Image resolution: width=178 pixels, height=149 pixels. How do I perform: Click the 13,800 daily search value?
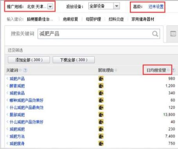coord(169,115)
